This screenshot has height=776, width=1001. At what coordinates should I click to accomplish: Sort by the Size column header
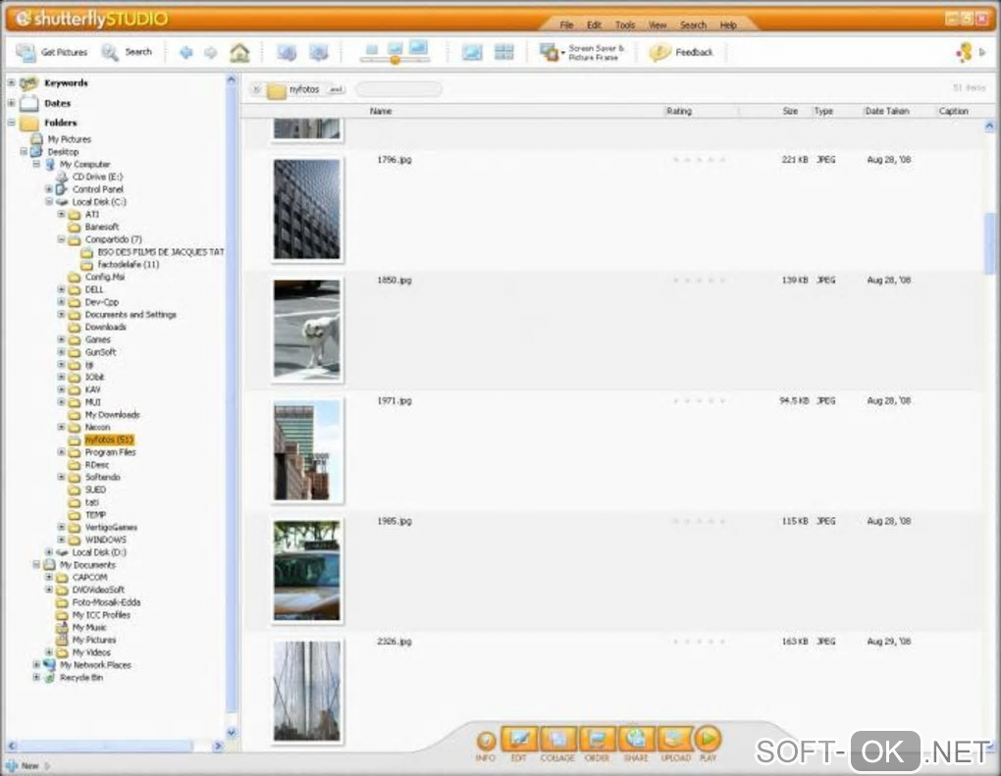(790, 111)
